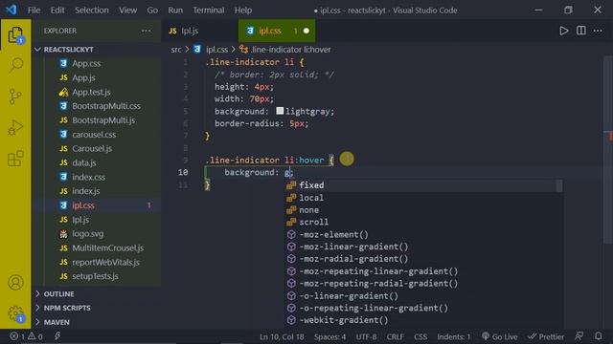Change the CRLF end-of-line setting
The image size is (613, 344).
[x=395, y=336]
